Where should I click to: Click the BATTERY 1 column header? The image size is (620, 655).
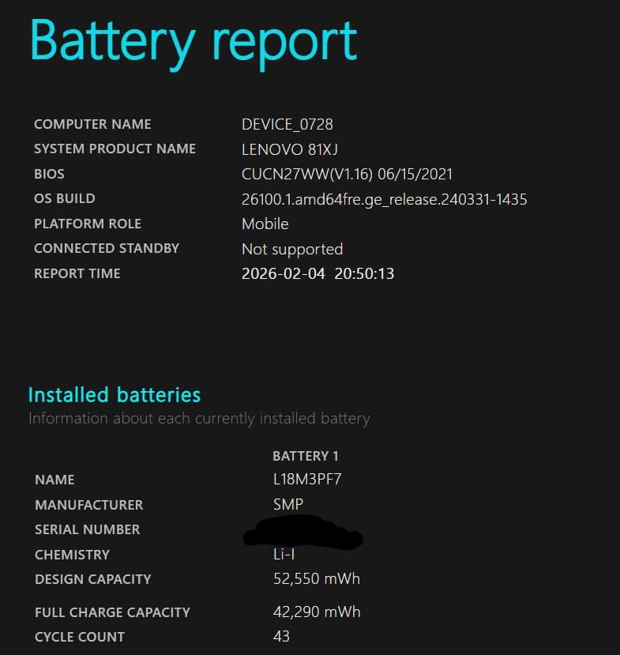coord(306,456)
